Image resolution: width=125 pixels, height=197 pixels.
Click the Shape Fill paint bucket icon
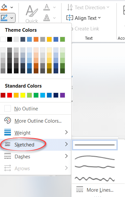point(4,7)
